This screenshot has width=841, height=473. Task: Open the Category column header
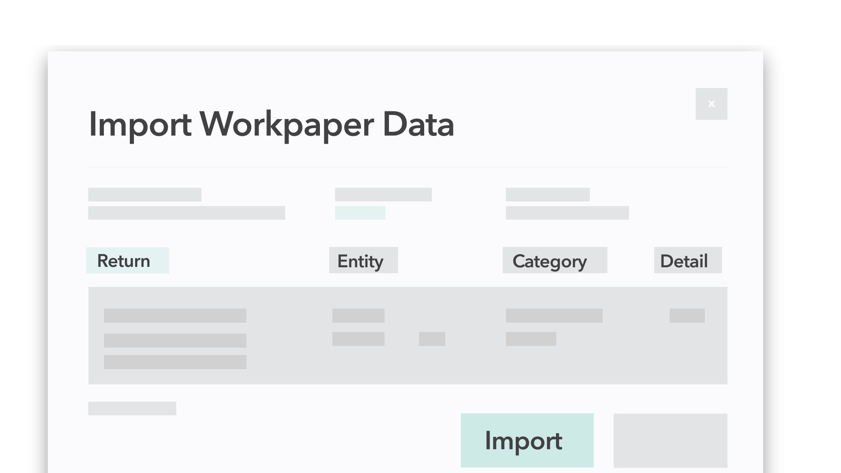(554, 260)
